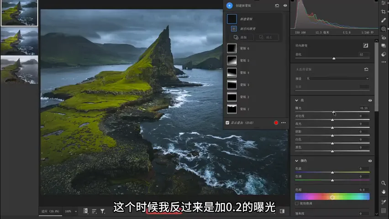The width and height of the screenshot is (389, 219).
Task: Select the second filmstrip thumbnail
Action: [x=19, y=41]
